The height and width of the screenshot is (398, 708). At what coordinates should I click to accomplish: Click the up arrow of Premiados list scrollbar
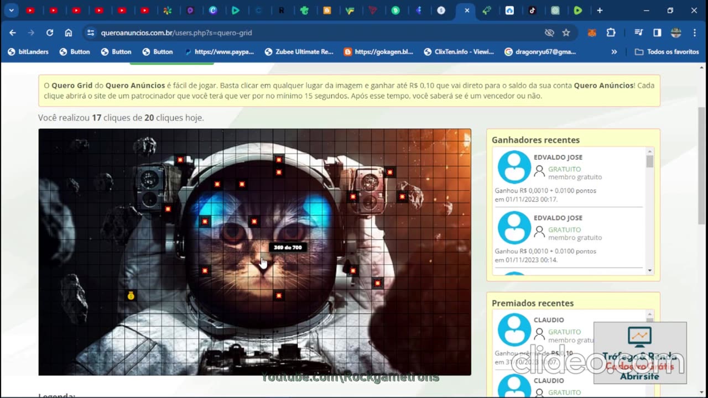pos(649,314)
